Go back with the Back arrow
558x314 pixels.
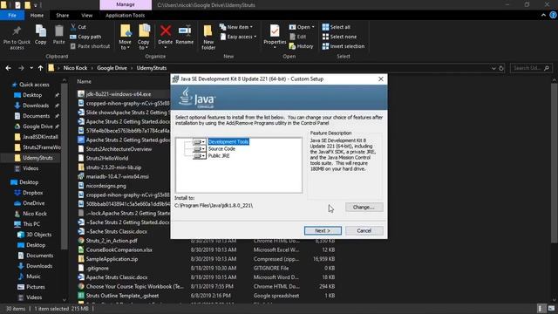(8, 68)
